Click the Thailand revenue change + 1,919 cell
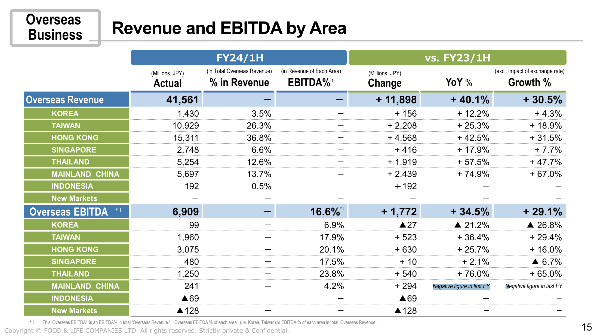The image size is (597, 336). click(402, 162)
